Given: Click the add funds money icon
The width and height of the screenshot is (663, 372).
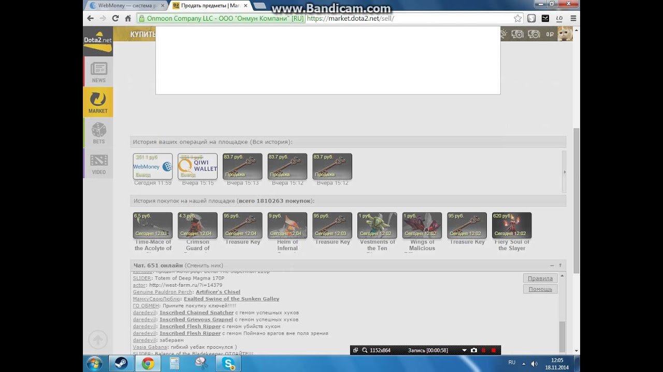Looking at the screenshot, I should 517,34.
